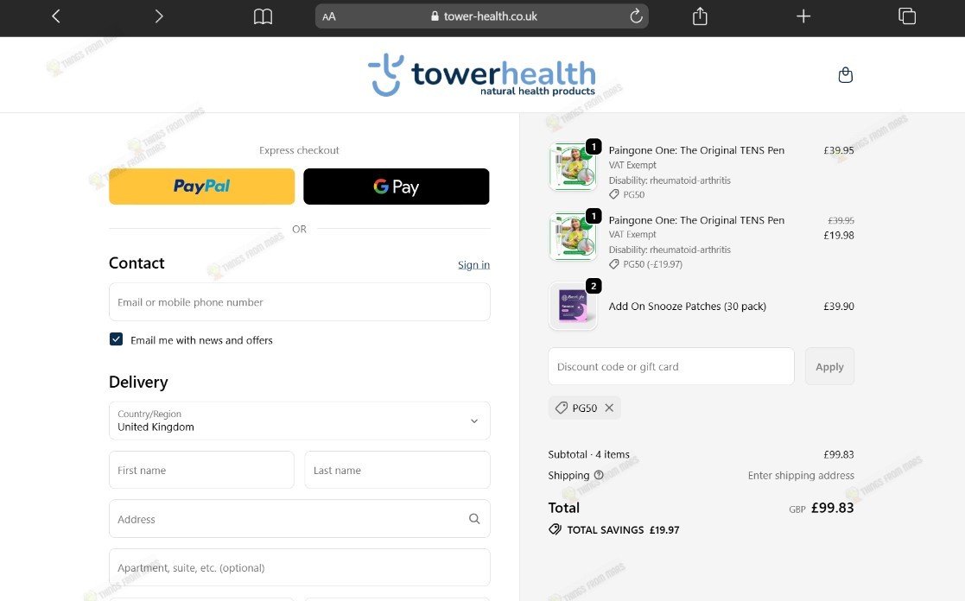Click the discounted £19.98 Paingone thumbnail
The height and width of the screenshot is (601, 965).
coord(573,237)
